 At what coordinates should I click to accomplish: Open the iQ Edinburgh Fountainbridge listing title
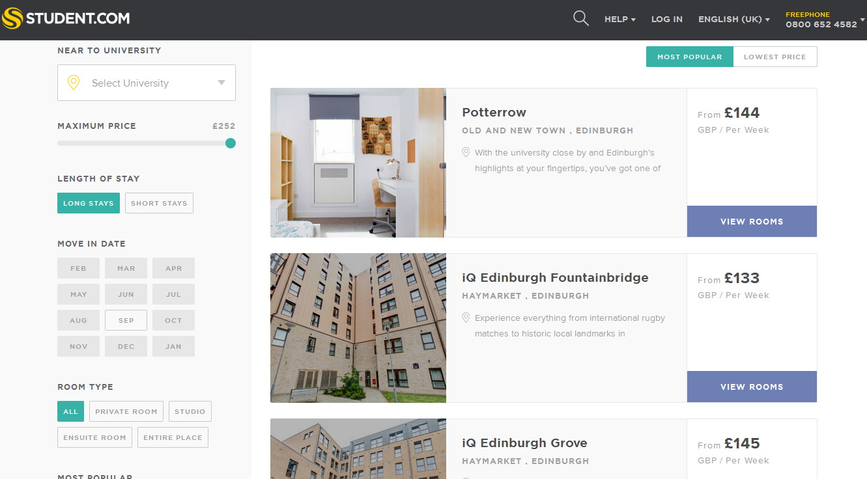pos(555,278)
